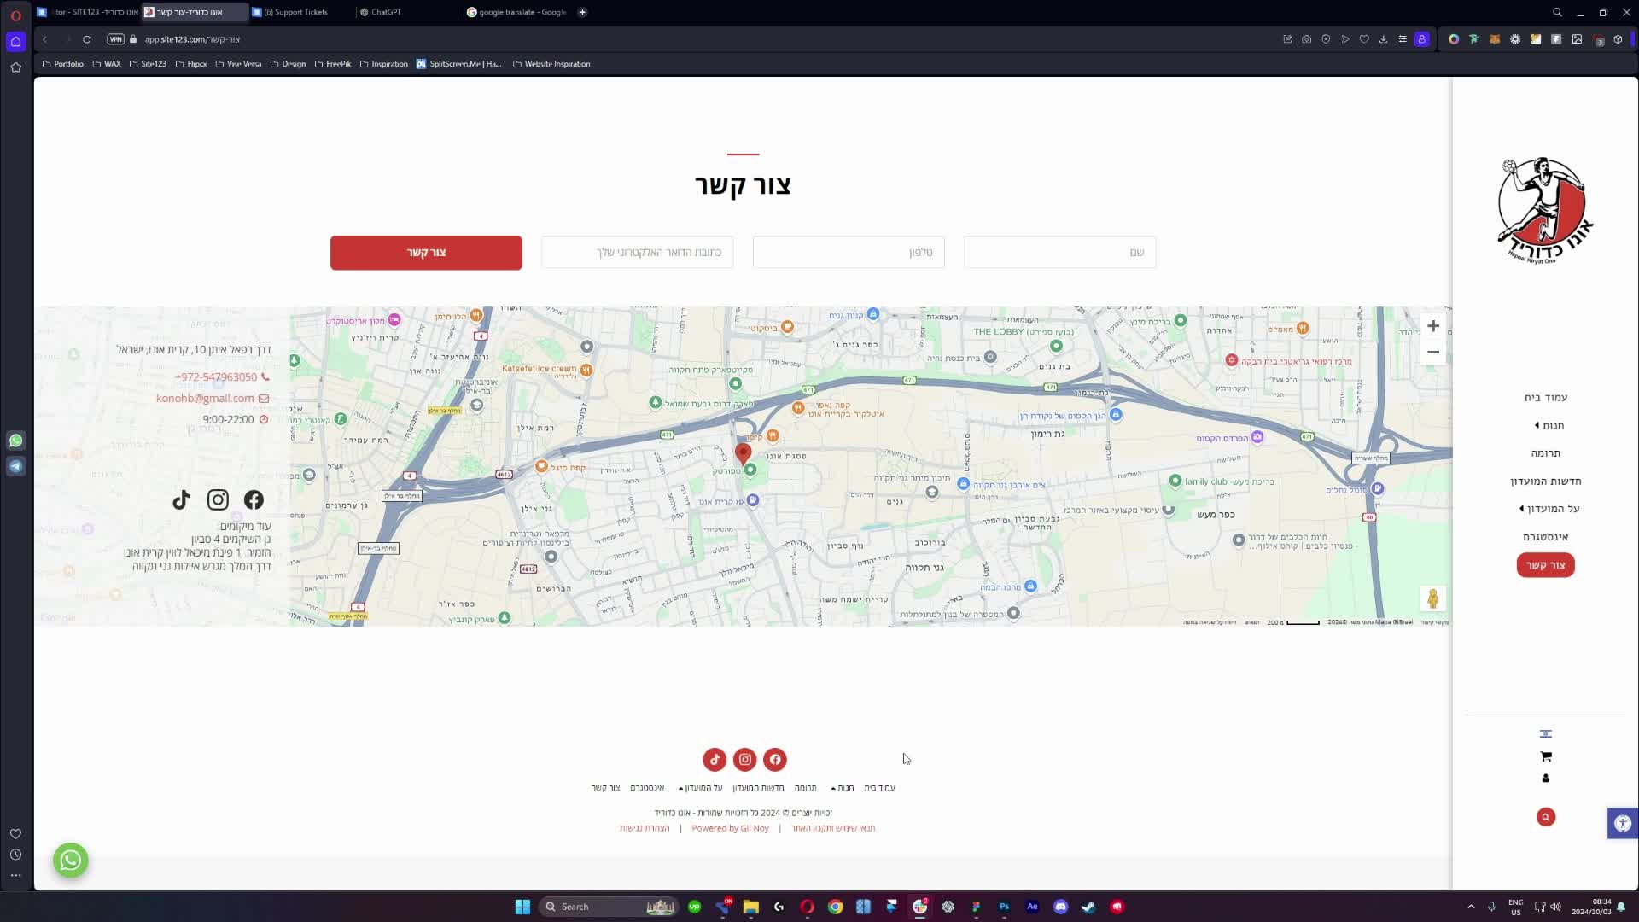Open the black TikTok icon beside map

click(x=181, y=500)
